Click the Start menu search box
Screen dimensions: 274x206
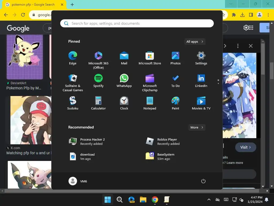click(137, 23)
